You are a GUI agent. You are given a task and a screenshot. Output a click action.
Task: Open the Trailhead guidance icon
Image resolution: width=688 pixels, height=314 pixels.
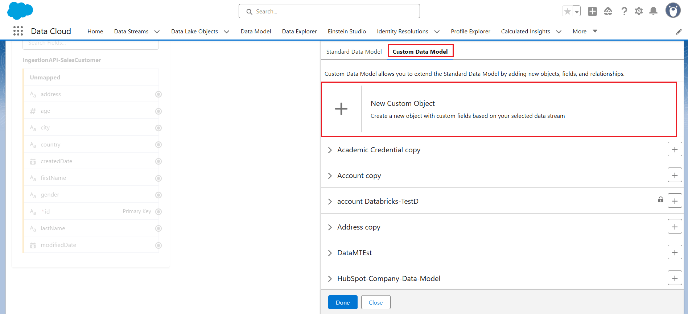(608, 12)
